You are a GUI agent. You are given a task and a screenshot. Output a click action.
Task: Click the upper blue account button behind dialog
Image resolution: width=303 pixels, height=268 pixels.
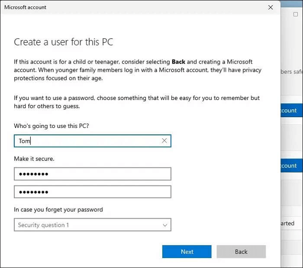[289, 111]
